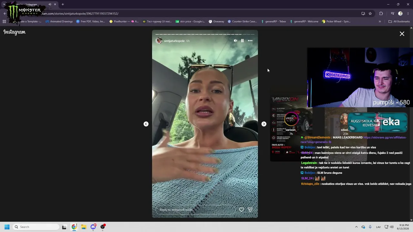Click the browser address bar URL
Viewport: 413px width, 232px height.
point(80,14)
